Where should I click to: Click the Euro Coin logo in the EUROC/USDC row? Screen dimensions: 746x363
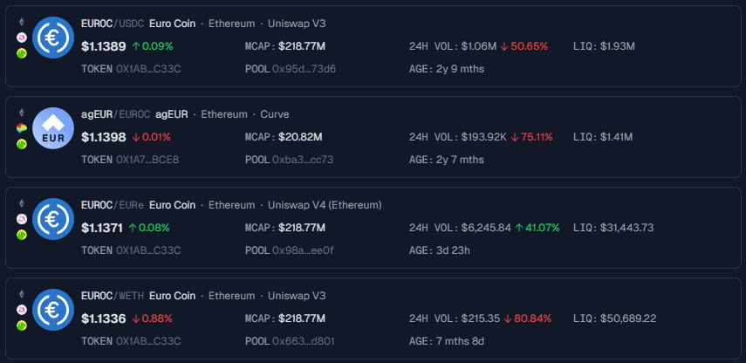(x=53, y=38)
